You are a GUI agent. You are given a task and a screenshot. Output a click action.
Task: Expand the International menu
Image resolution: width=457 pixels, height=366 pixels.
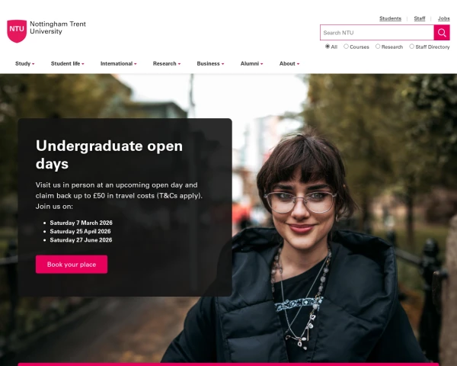point(118,63)
